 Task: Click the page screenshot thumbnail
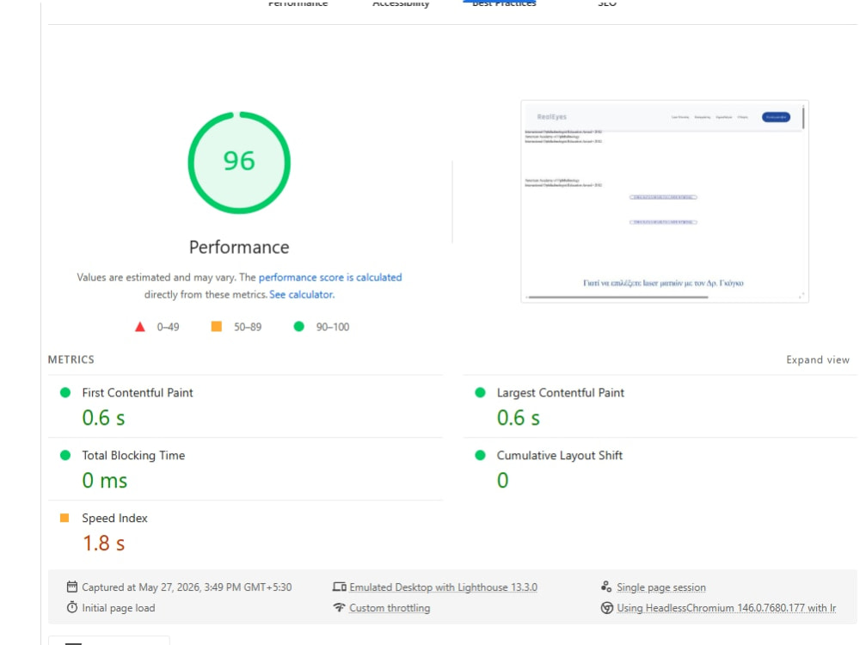click(x=665, y=201)
